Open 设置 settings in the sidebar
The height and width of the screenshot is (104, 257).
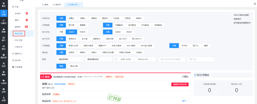pos(4,99)
